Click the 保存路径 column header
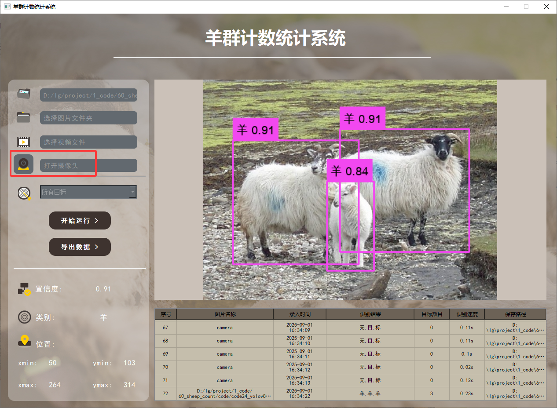Viewport: 557px width, 408px height. (515, 314)
